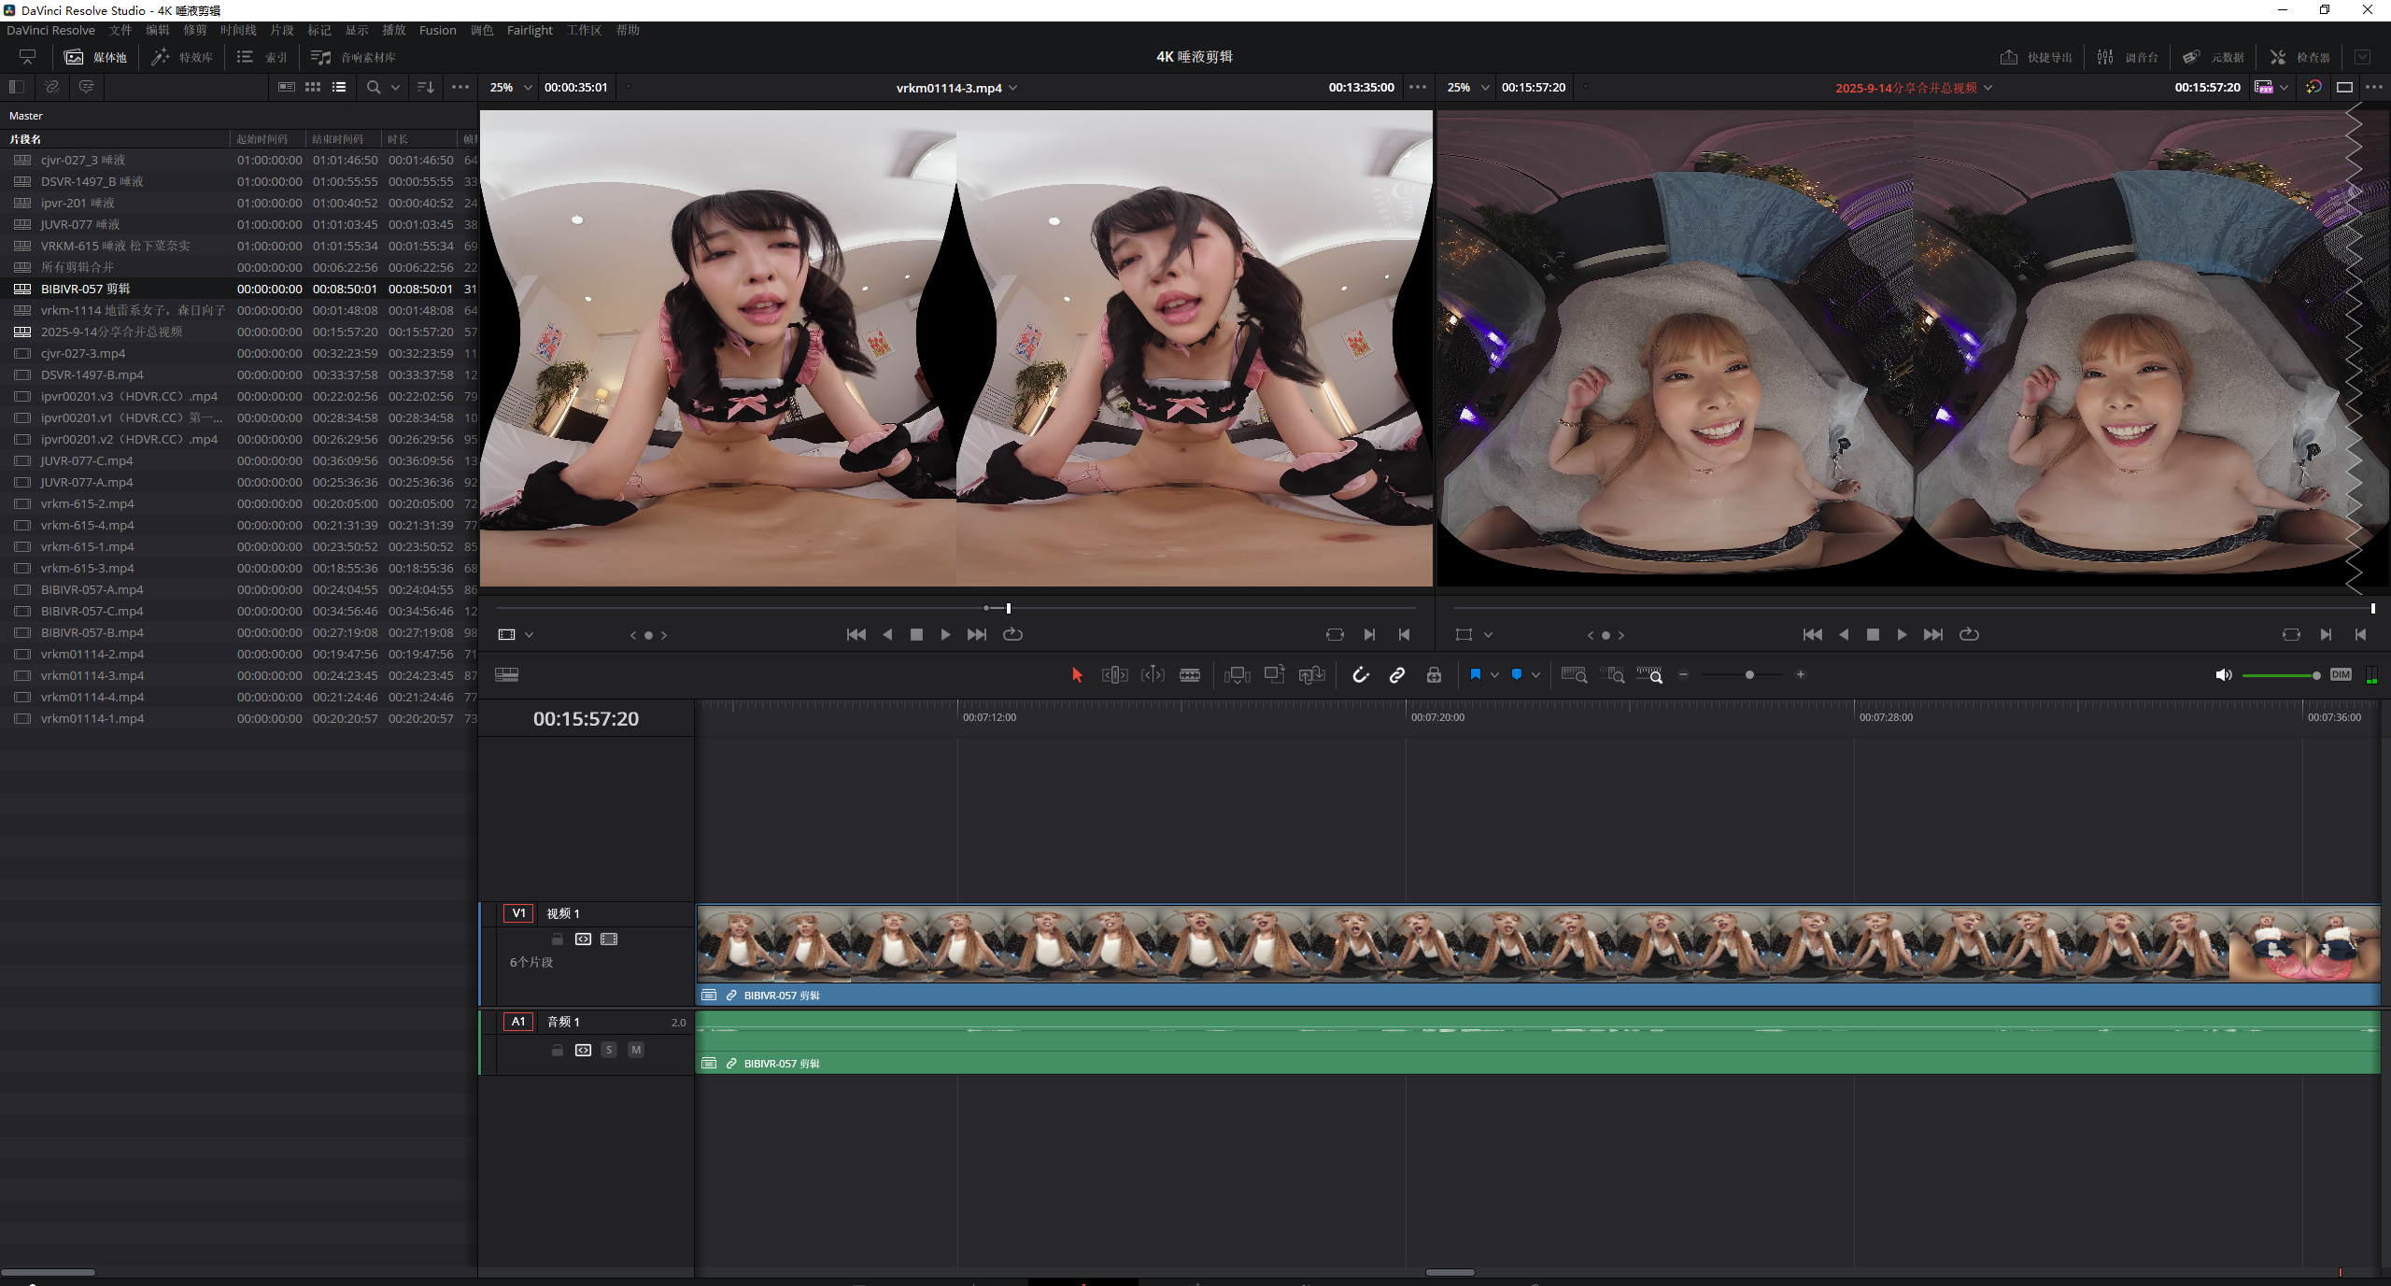Open the 音响素材库 panel
Screen dimensions: 2391x1286
coord(353,57)
